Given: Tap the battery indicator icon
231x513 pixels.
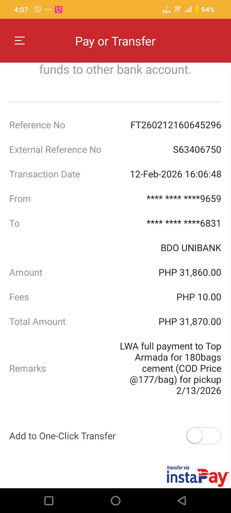Looking at the screenshot, I should [197, 9].
